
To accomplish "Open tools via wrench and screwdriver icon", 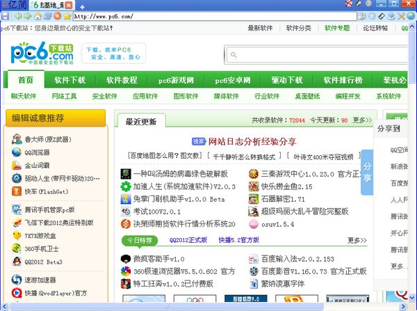I will (x=401, y=16).
